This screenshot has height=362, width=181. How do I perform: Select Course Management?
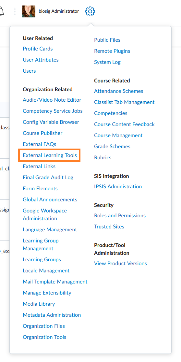tap(118, 135)
